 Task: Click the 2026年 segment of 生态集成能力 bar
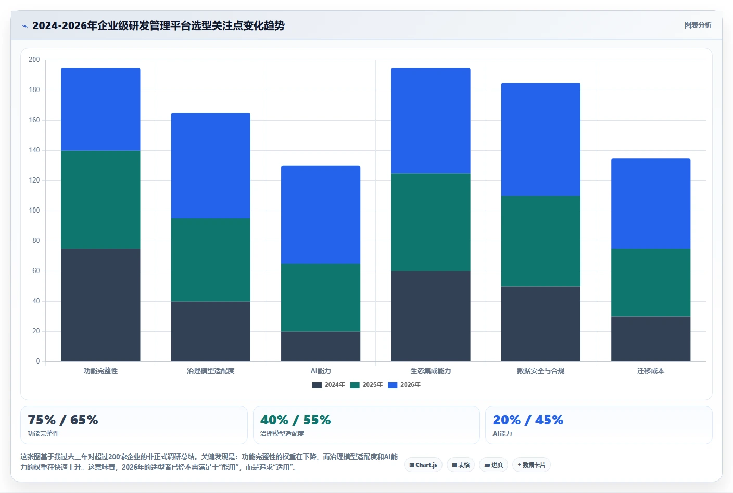(x=431, y=121)
